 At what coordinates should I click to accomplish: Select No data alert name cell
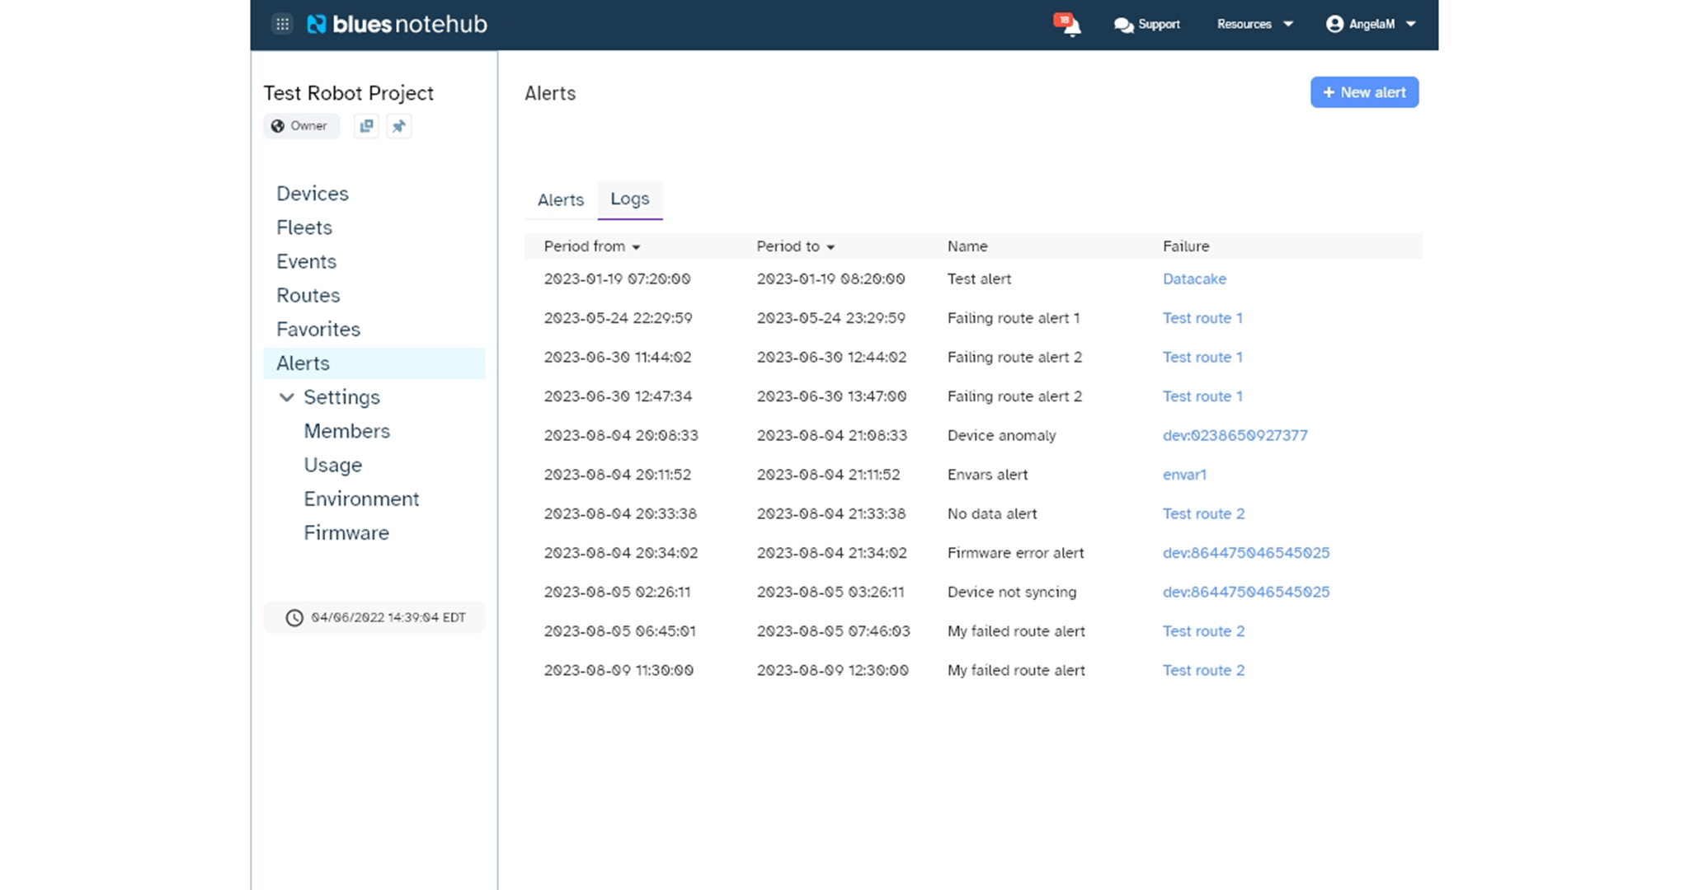pyautogui.click(x=992, y=514)
